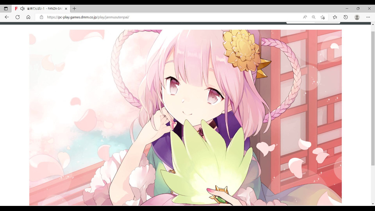Mute the tab's audio speaker icon
The image size is (375, 211).
22,9
